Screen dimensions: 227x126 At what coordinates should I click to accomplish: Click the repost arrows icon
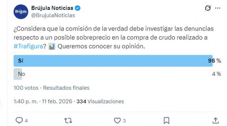(x=68, y=120)
